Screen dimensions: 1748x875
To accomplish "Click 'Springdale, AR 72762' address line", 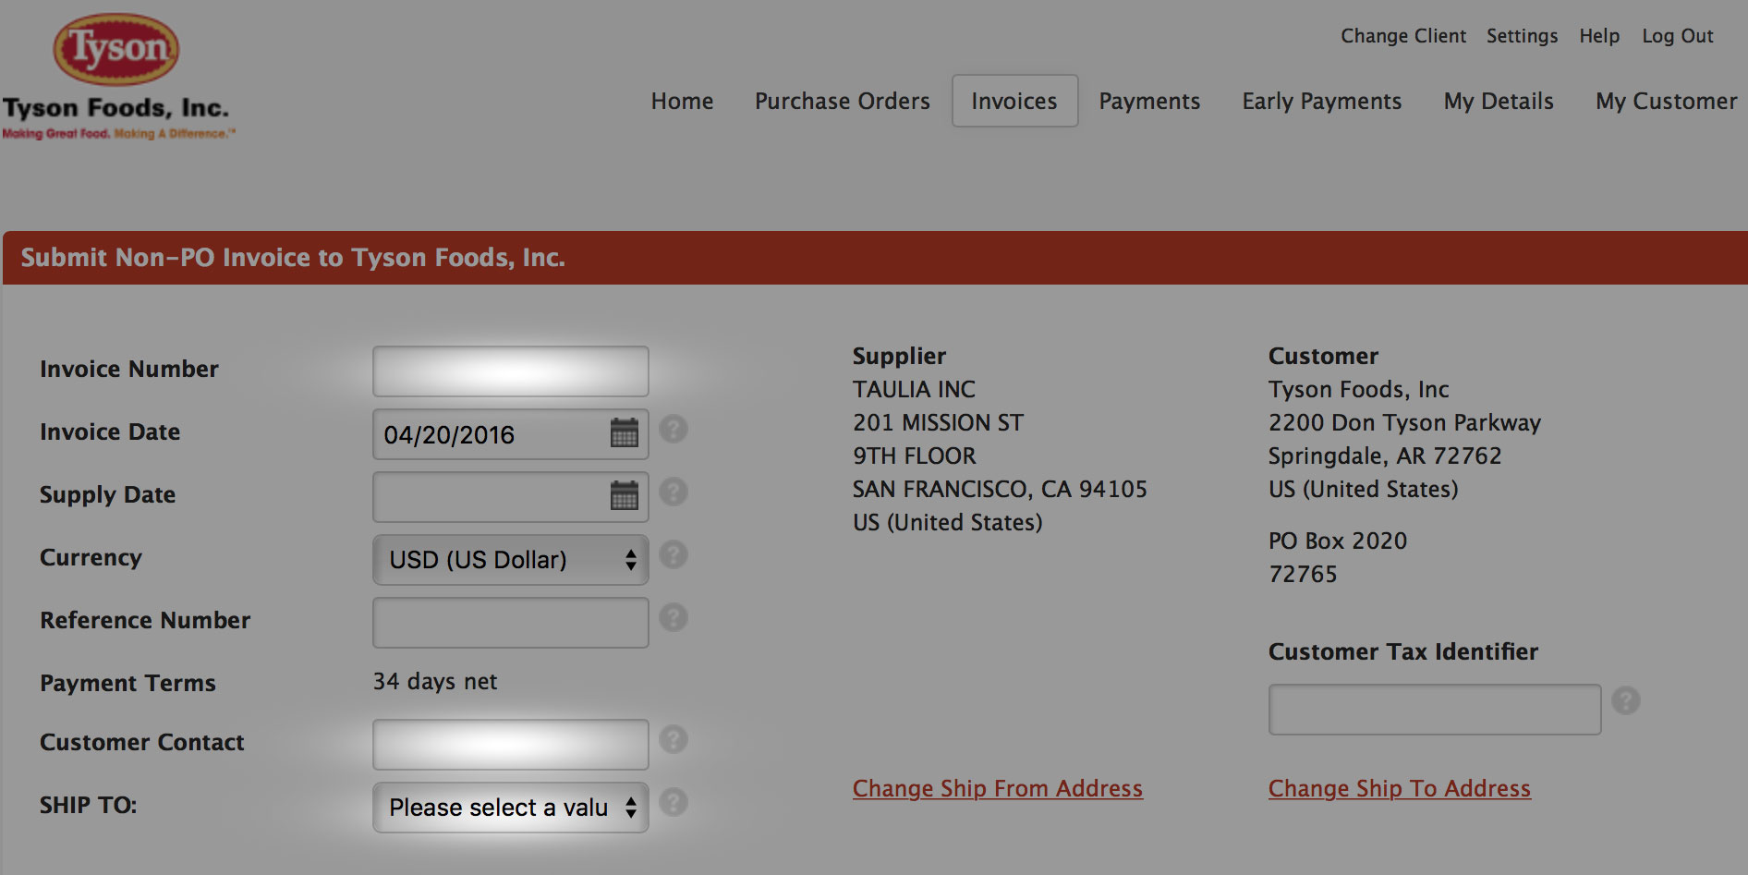I will pyautogui.click(x=1385, y=456).
